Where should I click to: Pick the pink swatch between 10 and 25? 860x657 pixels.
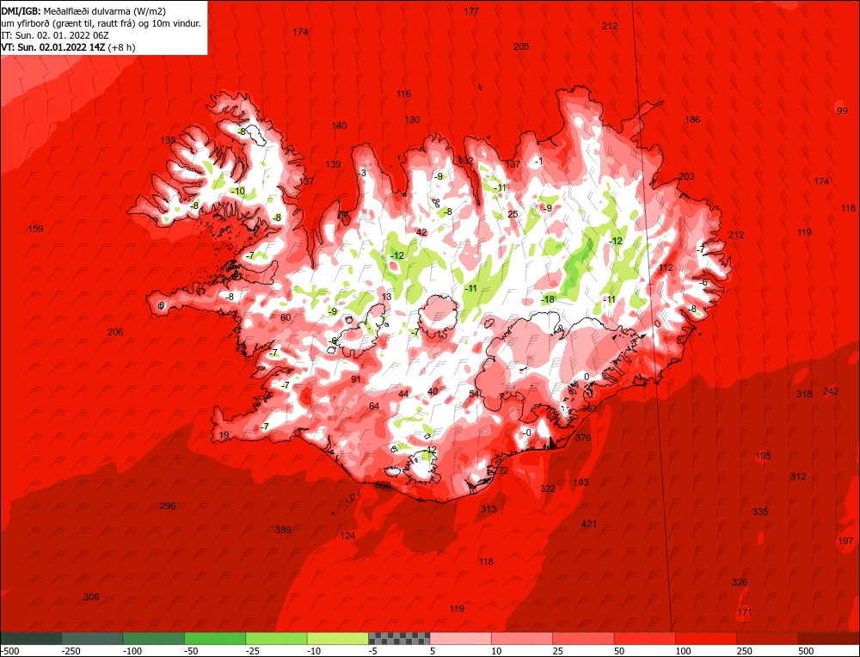(x=522, y=638)
